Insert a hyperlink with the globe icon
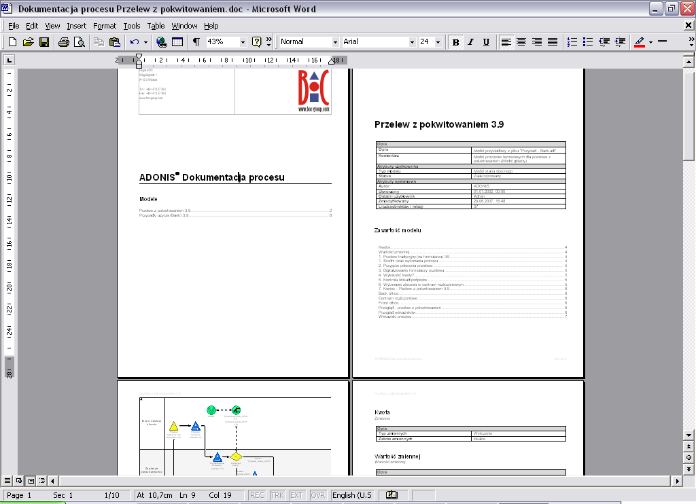696x504 pixels. pyautogui.click(x=162, y=41)
